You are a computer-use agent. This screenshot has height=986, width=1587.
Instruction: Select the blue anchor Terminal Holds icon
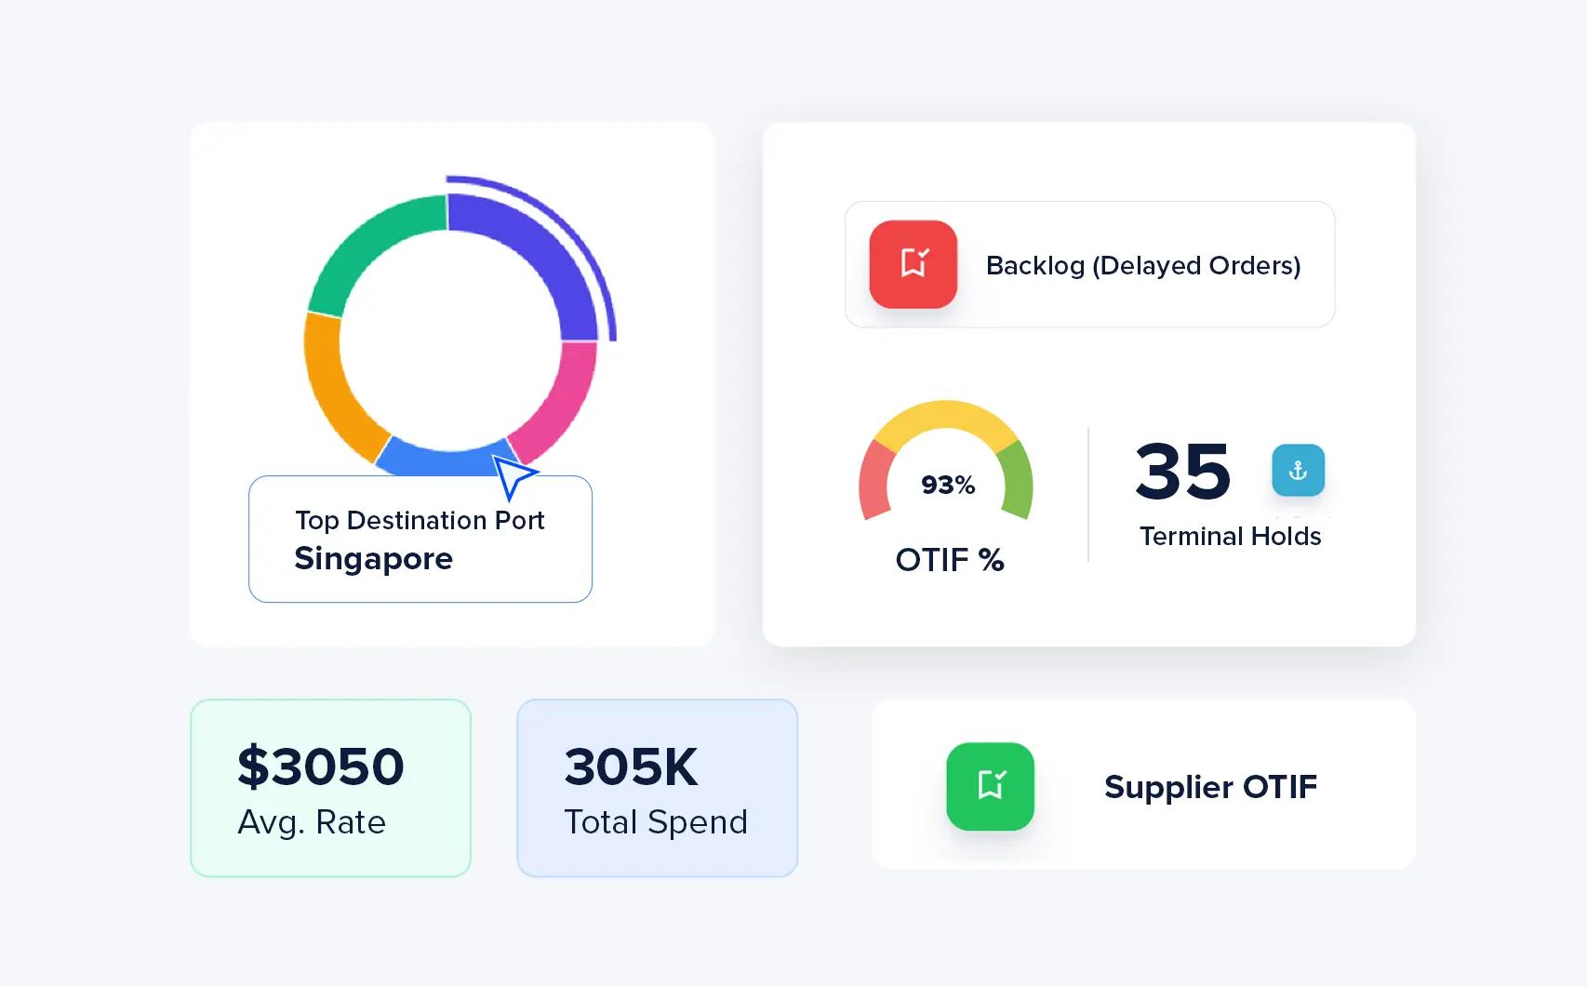coord(1298,471)
